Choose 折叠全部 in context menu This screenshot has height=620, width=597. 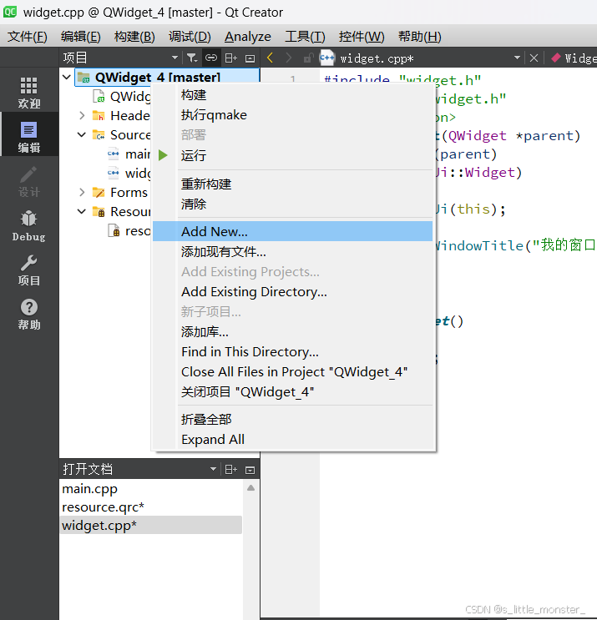tap(293, 419)
